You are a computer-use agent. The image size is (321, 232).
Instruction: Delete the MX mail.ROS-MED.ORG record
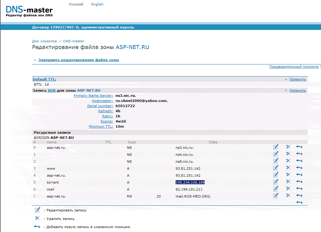pos(288,195)
